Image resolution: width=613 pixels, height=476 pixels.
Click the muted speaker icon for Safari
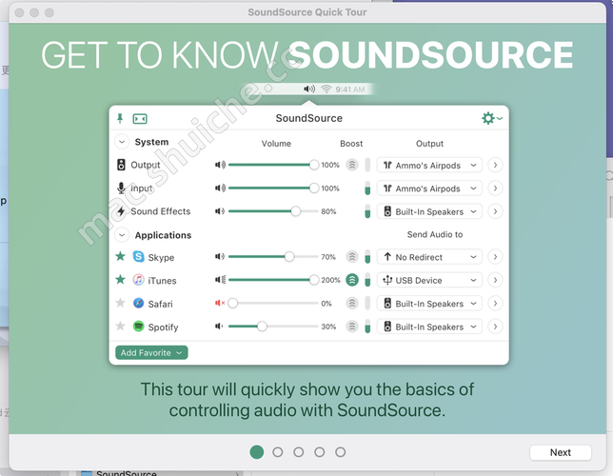click(220, 304)
